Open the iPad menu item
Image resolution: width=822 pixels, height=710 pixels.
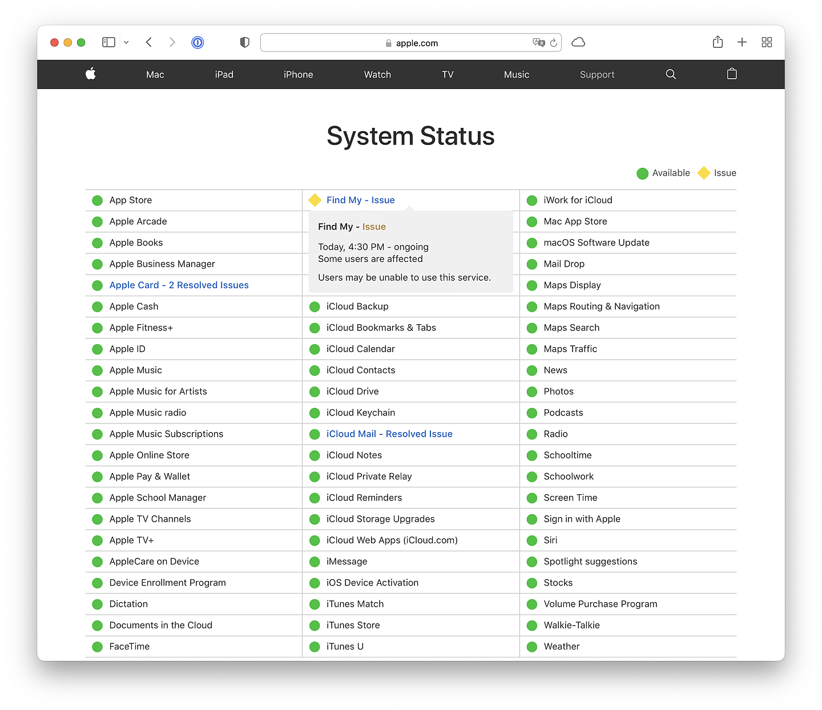click(224, 75)
